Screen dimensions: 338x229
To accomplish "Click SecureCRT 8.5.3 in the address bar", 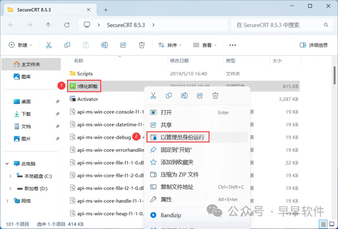I will click(x=126, y=25).
